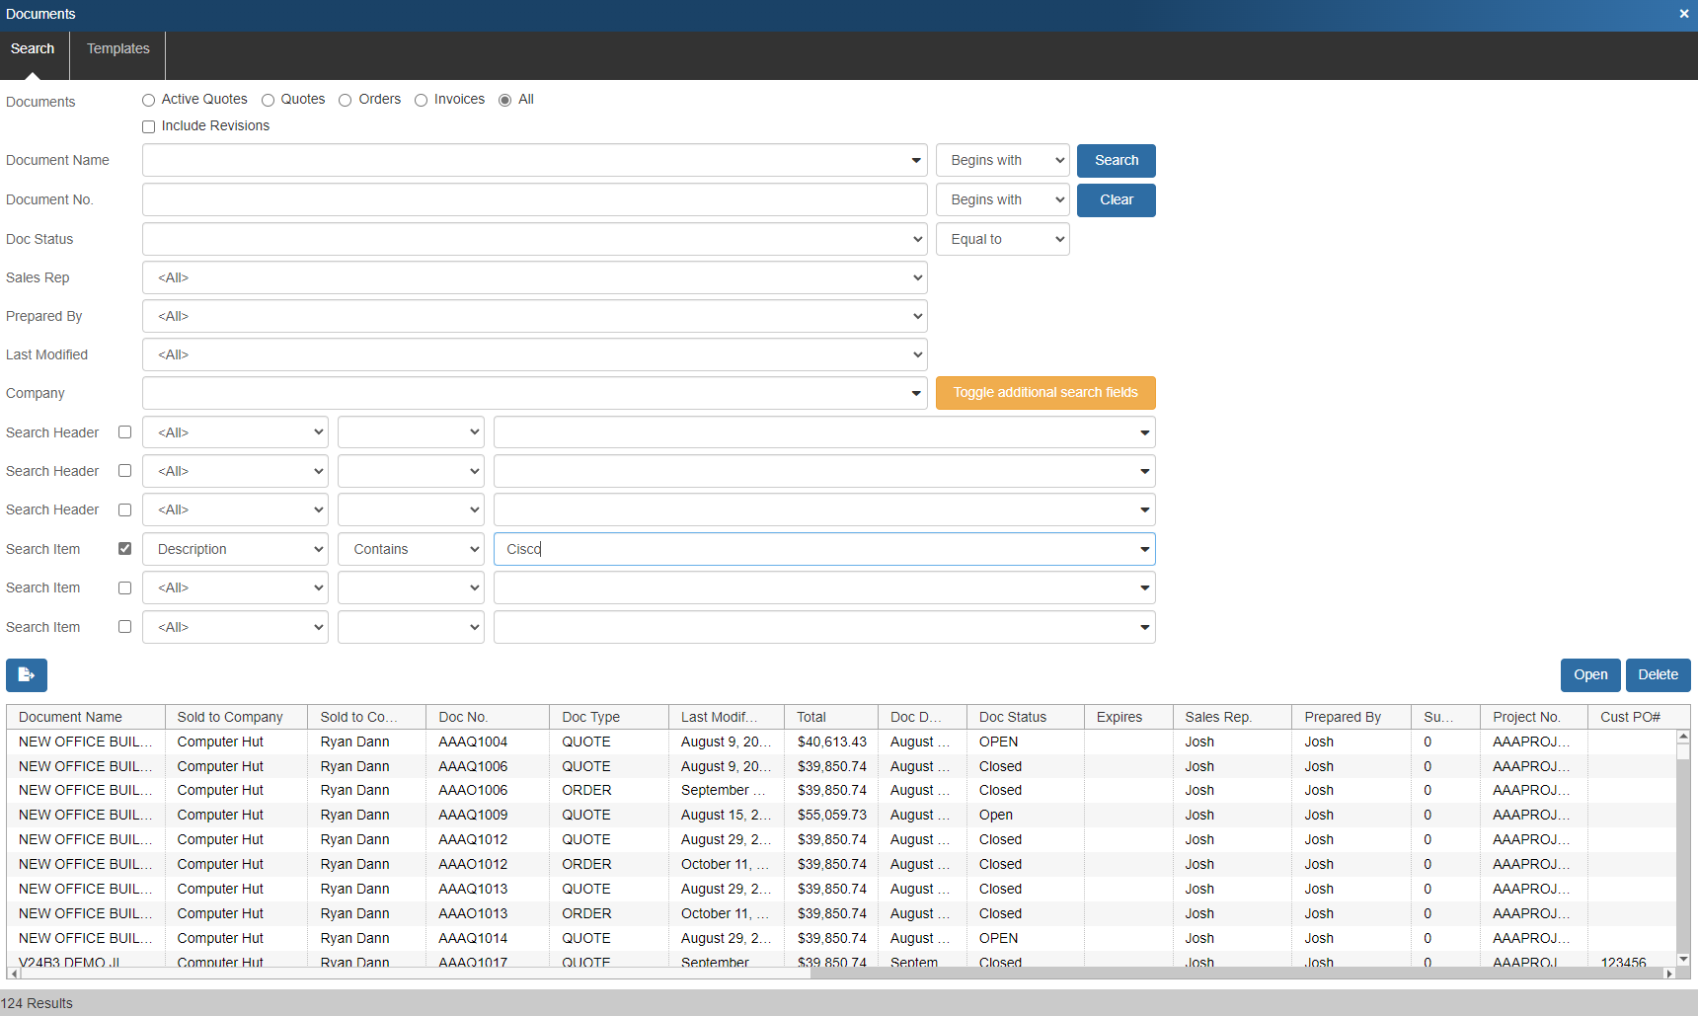Sort results by the Doc Type column header
1698x1016 pixels.
click(x=590, y=718)
